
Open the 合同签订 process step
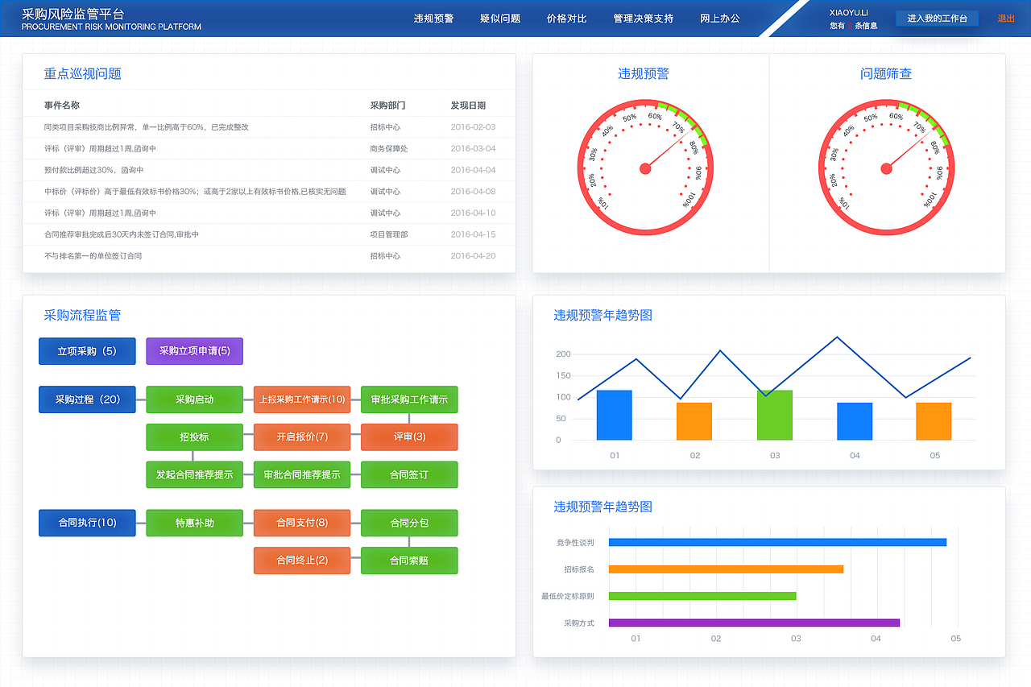coord(409,475)
